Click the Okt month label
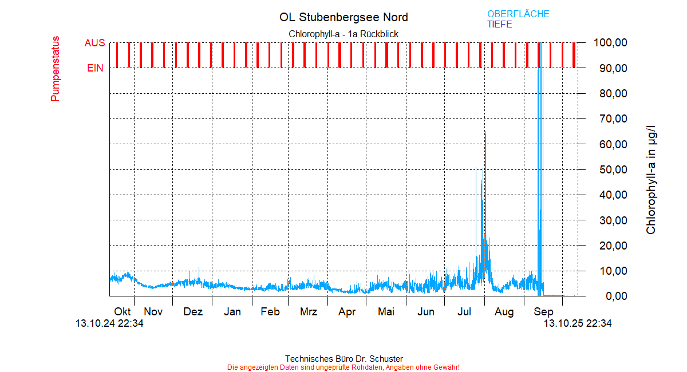The image size is (687, 372). click(123, 312)
